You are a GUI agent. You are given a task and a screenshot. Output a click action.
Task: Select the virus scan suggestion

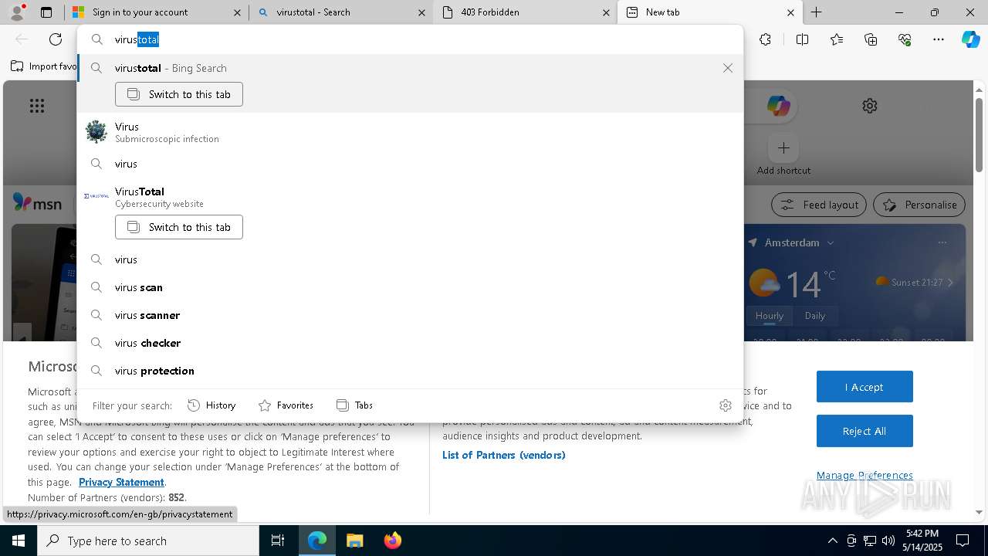pos(411,287)
